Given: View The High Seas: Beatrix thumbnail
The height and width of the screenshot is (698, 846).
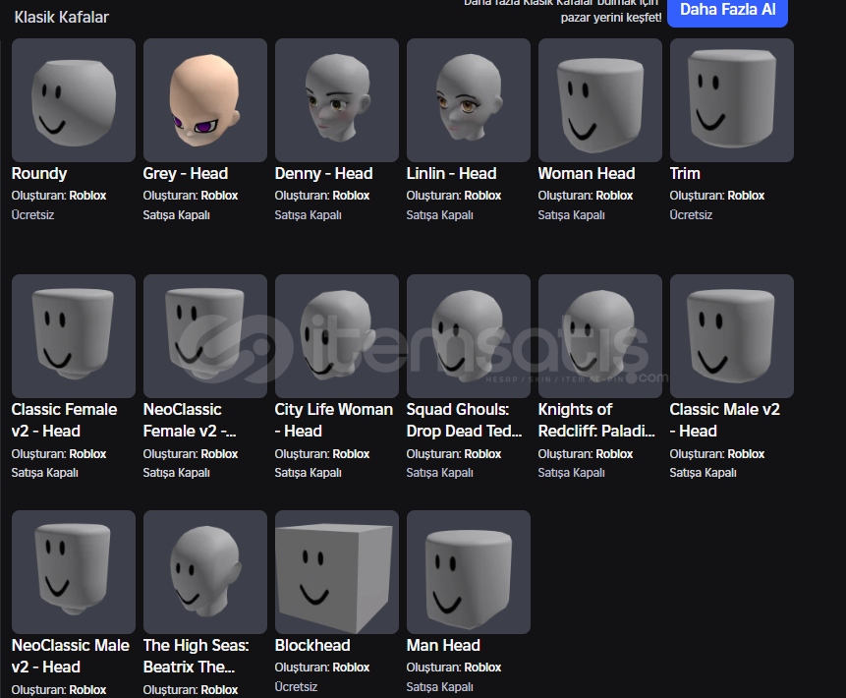Looking at the screenshot, I should point(205,572).
